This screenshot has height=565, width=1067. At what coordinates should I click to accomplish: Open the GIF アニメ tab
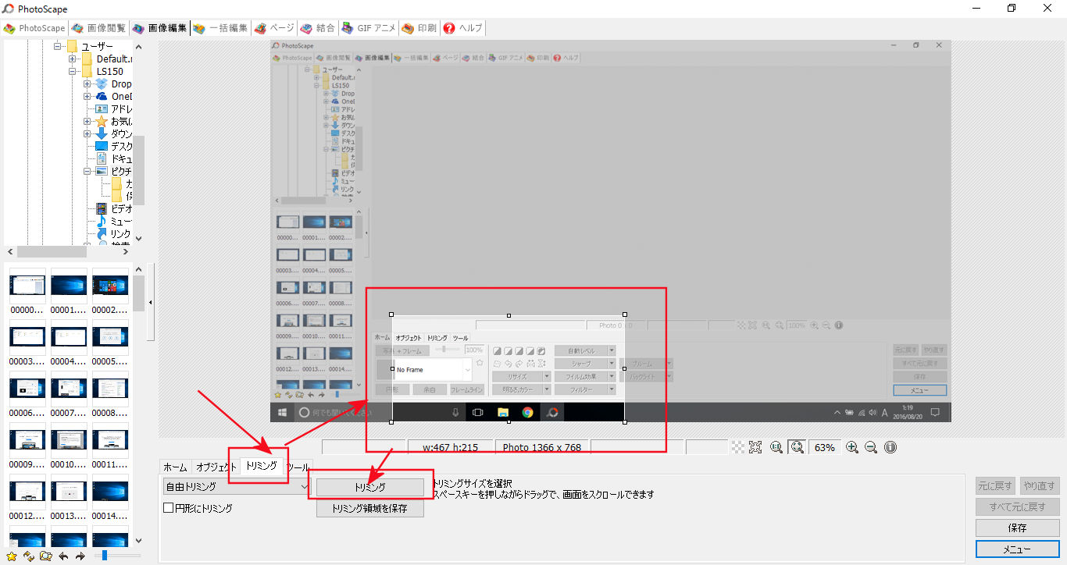(369, 28)
